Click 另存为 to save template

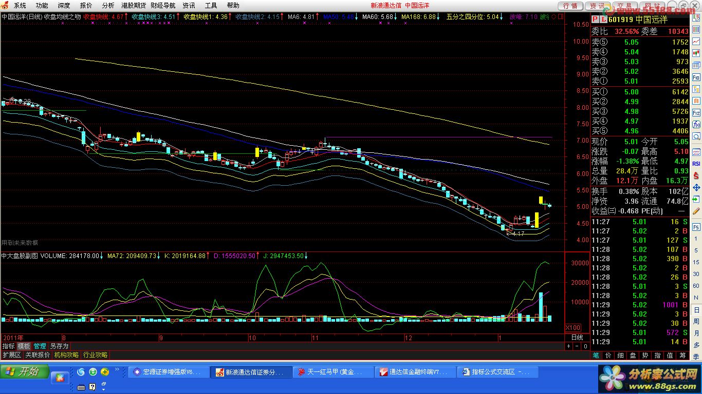[x=59, y=346]
